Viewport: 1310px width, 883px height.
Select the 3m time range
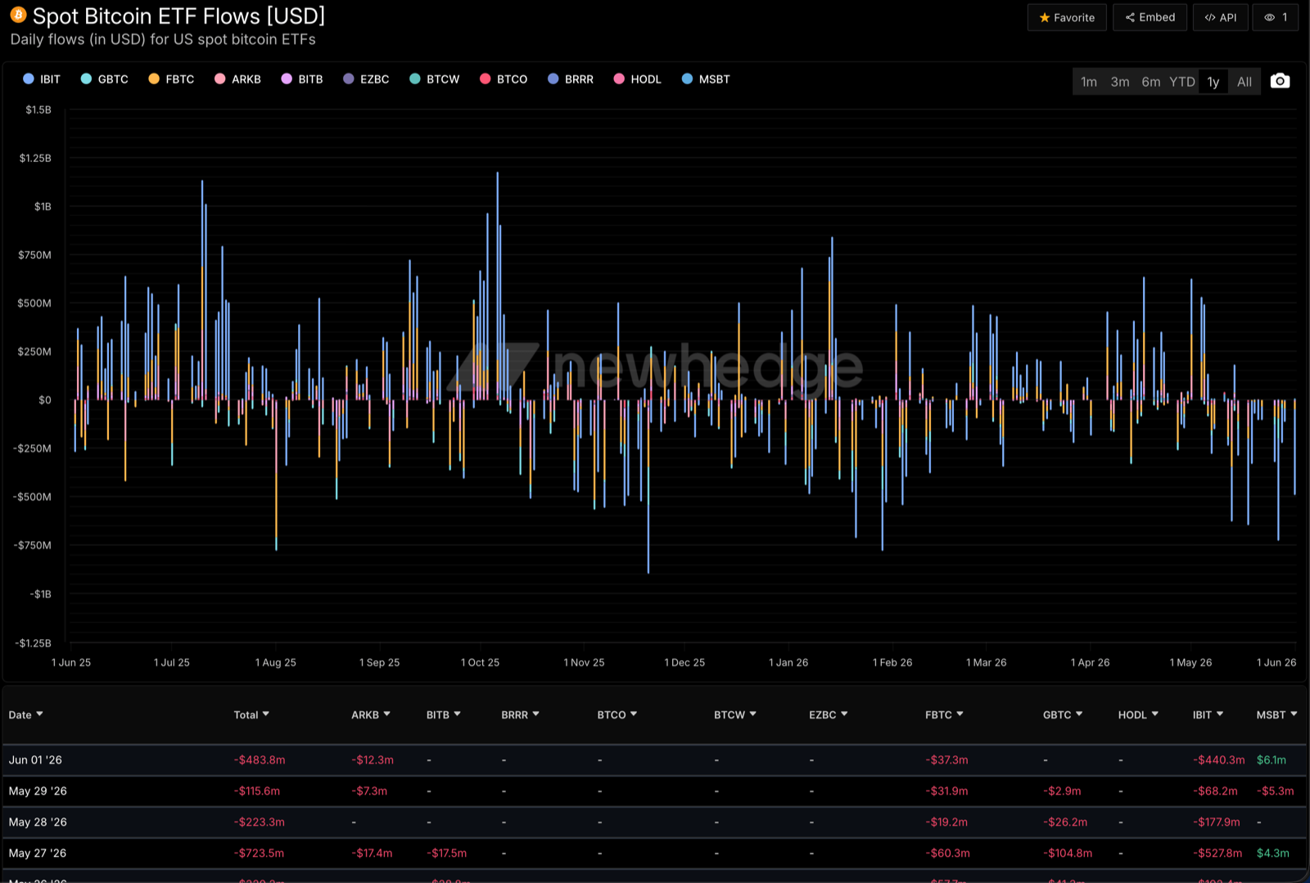(1120, 82)
